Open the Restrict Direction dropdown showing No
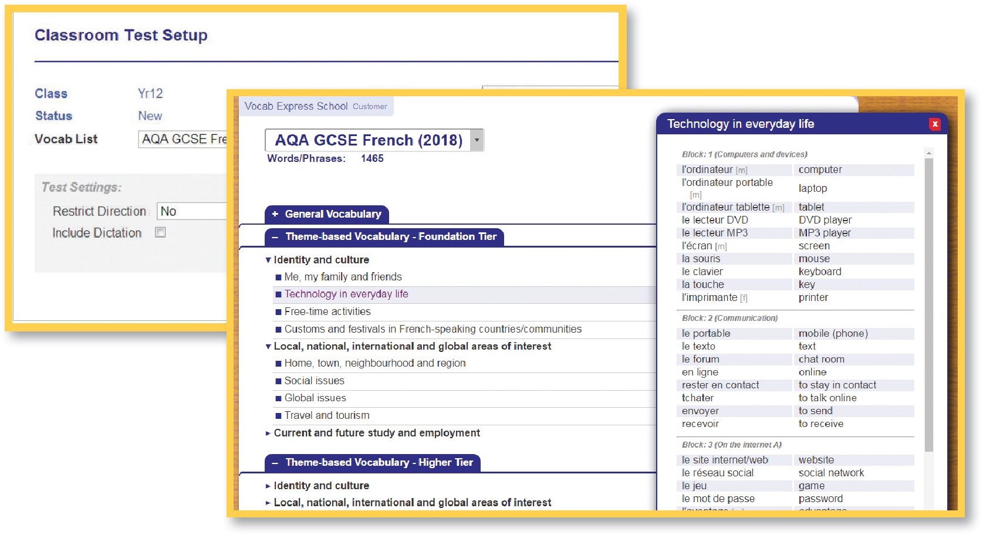The image size is (983, 535). [192, 211]
